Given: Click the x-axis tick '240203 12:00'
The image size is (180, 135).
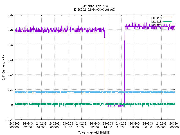Looking at the screenshot, I should click(x=94, y=125).
